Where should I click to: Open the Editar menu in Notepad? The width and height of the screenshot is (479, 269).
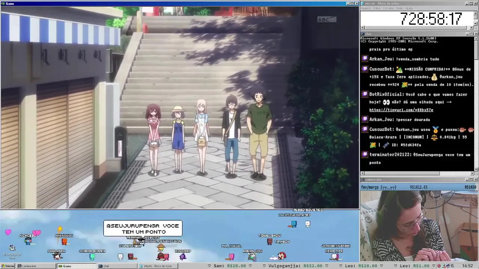[x=376, y=8]
